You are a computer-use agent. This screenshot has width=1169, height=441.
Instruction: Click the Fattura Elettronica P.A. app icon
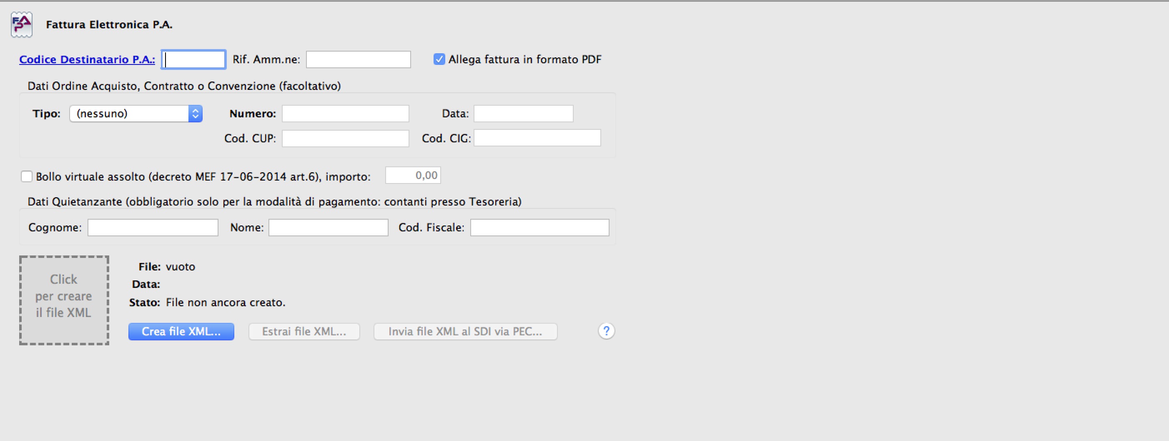22,25
